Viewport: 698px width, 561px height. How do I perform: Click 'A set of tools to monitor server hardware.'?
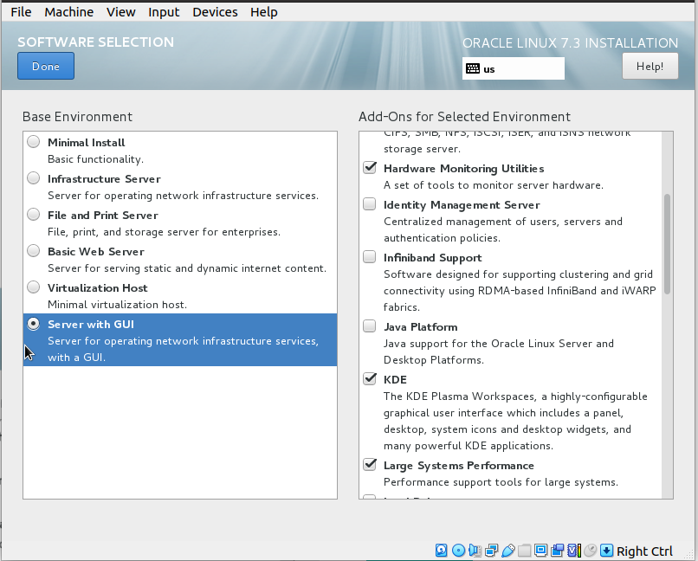click(494, 185)
